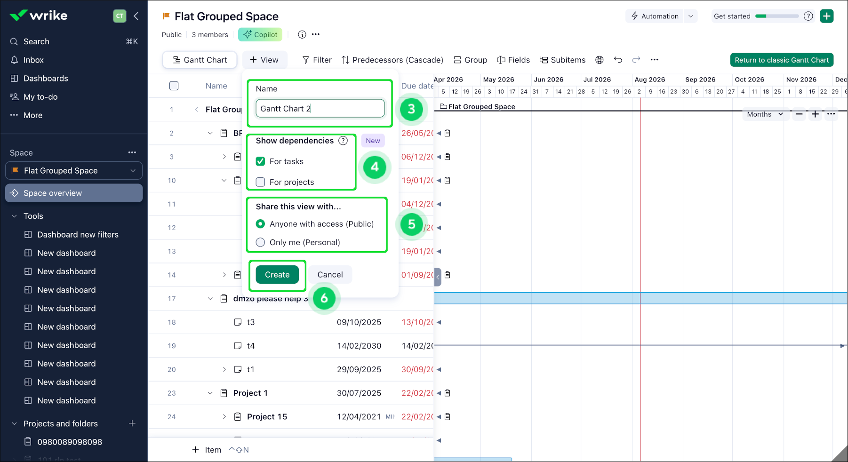Screen dimensions: 848x462
Task: Expand the Project 15 row
Action: tap(224, 416)
